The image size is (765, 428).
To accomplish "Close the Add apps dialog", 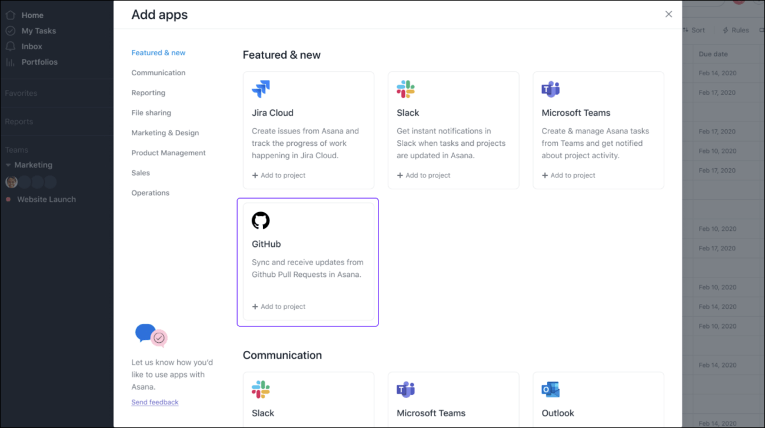I will (668, 14).
